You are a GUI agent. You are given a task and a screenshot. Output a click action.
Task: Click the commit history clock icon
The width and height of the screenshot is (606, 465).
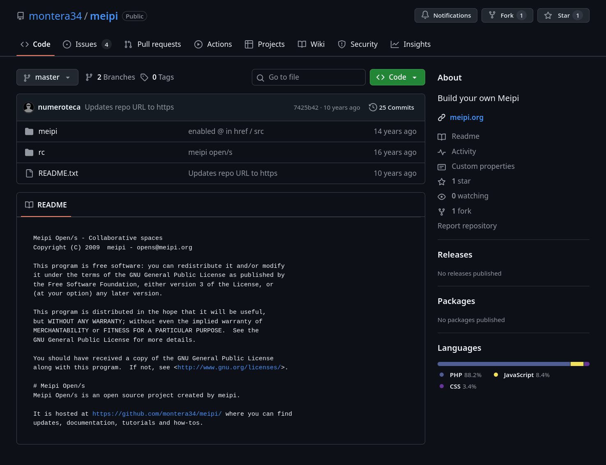[373, 107]
